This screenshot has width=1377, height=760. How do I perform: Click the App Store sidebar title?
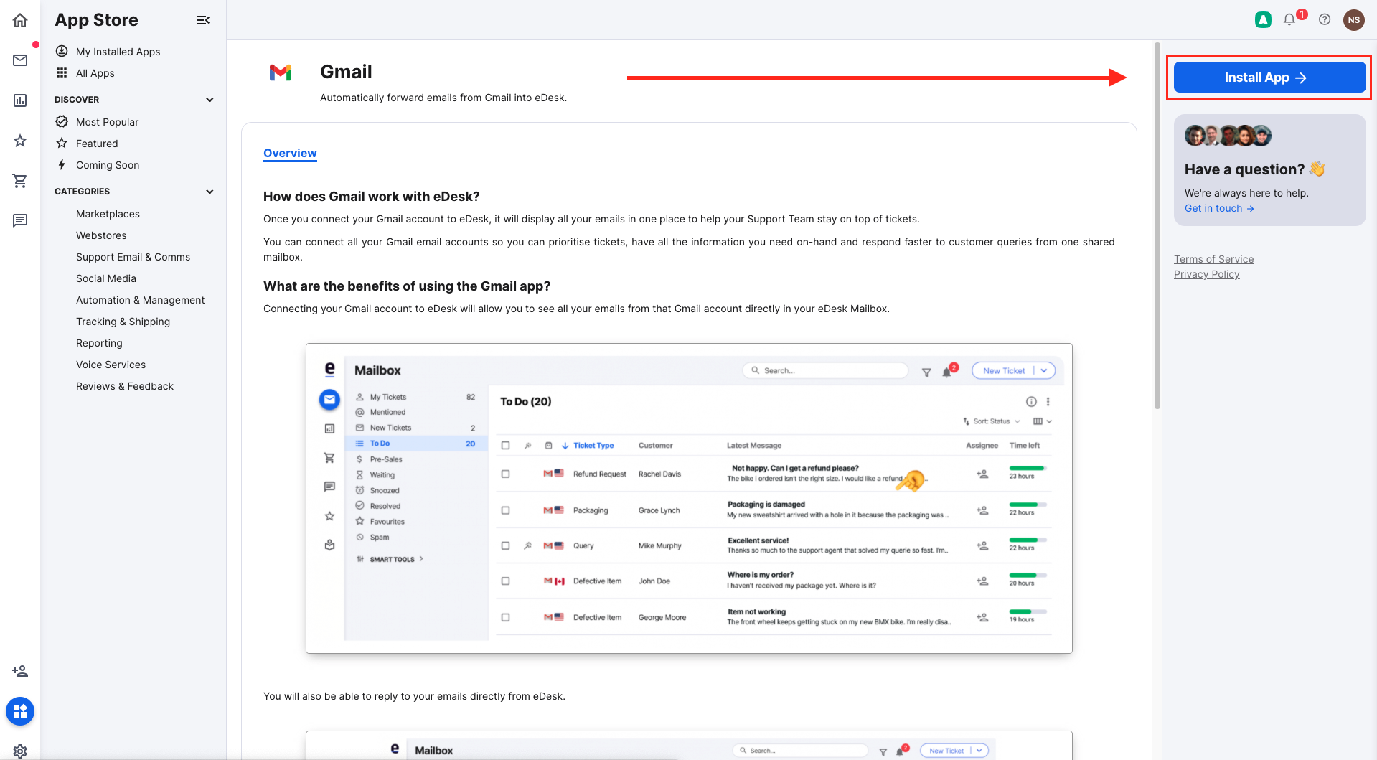[96, 20]
